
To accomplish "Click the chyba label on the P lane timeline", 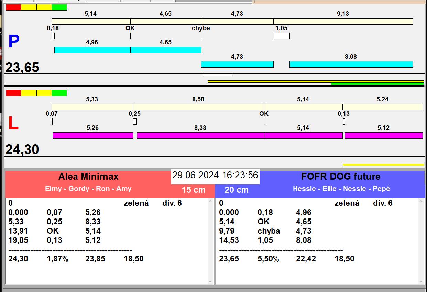I will click(201, 28).
